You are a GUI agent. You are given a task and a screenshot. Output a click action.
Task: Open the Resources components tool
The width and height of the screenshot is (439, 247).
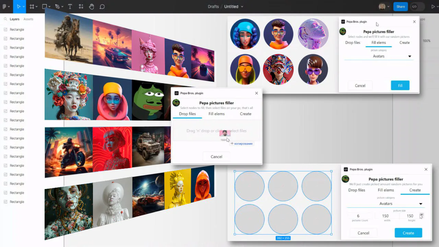(x=81, y=7)
